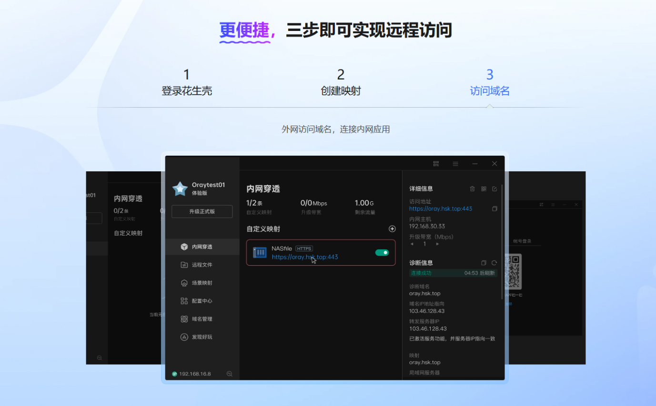Click the 1.00G remaining traffic value
The height and width of the screenshot is (406, 656).
pos(365,203)
